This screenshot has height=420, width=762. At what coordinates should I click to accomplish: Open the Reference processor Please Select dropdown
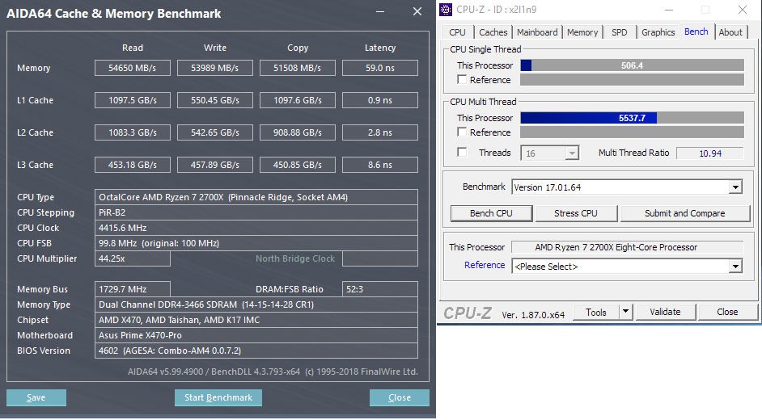point(736,267)
